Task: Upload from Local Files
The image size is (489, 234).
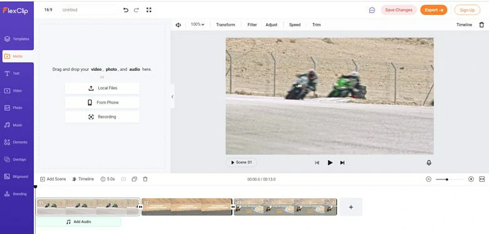Action: [x=102, y=88]
